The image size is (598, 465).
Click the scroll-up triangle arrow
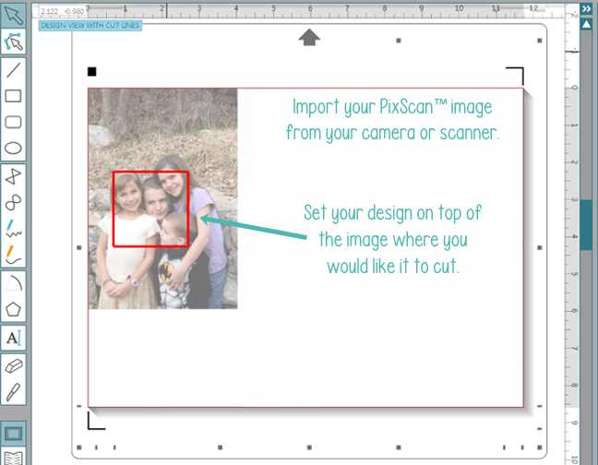[x=586, y=24]
